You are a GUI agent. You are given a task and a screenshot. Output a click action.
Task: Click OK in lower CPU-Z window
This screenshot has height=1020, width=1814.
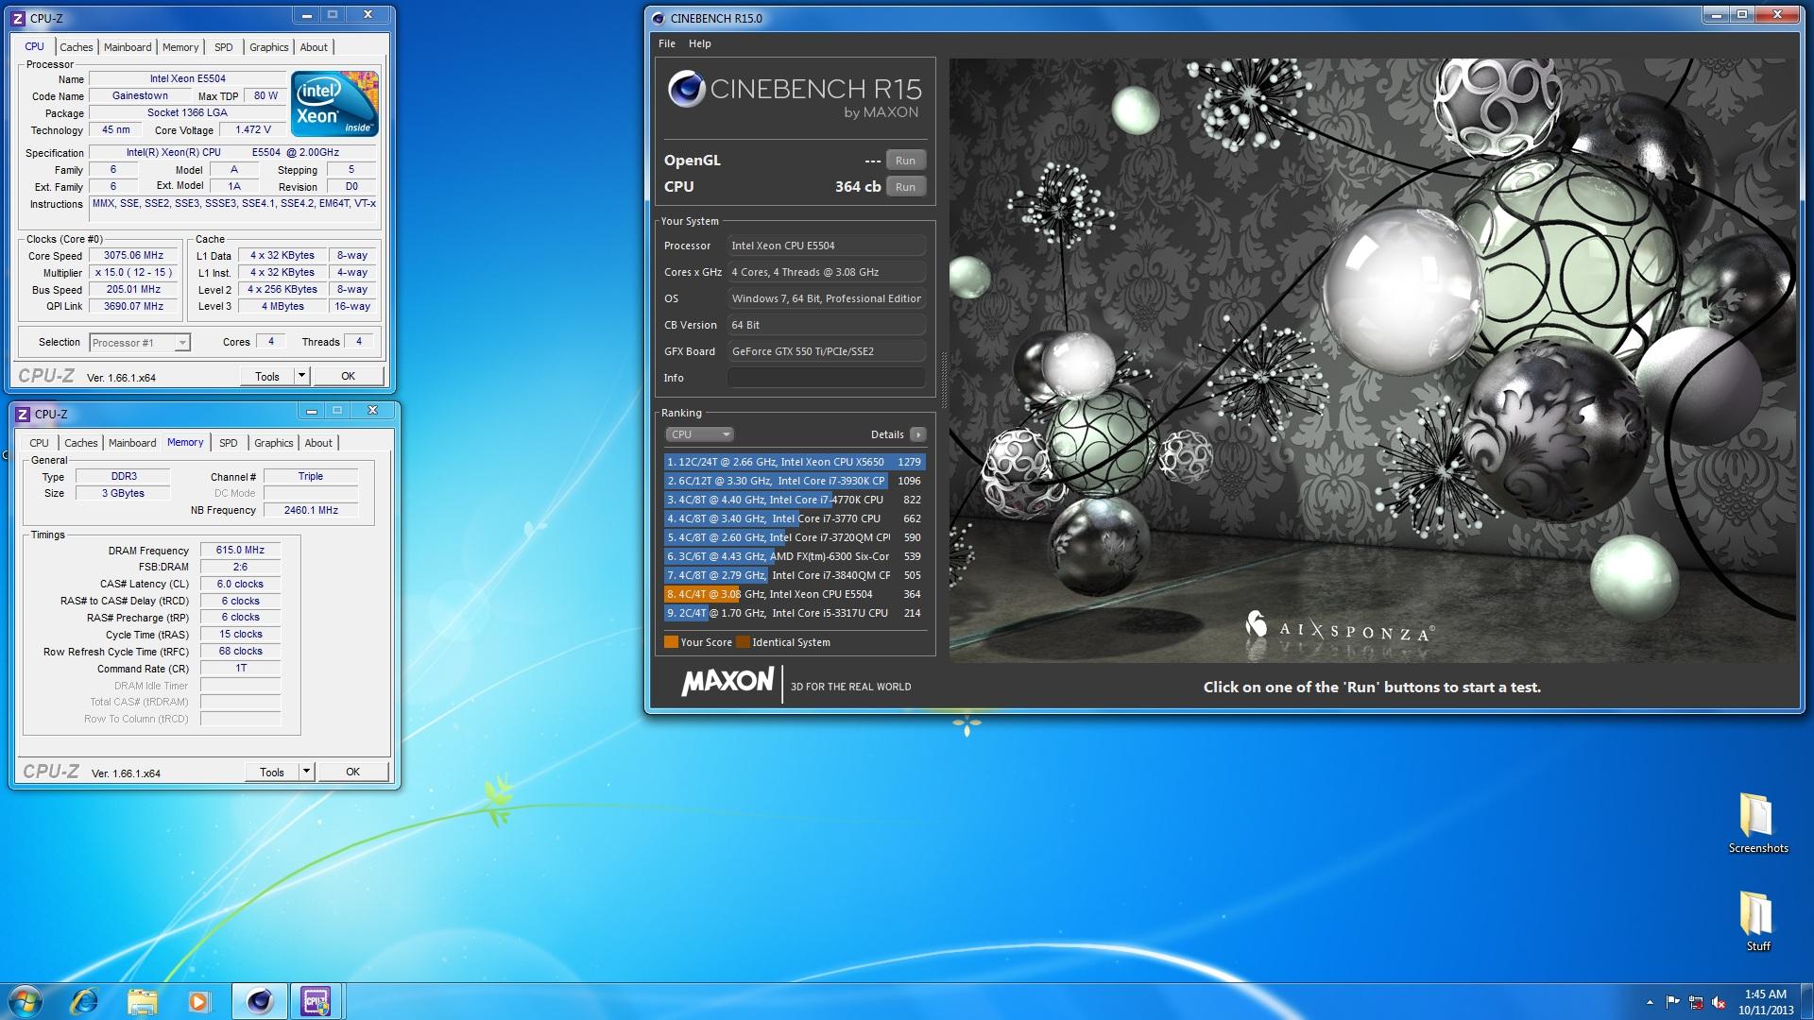pos(352,772)
